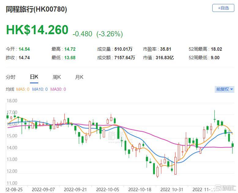Add stock to watchlist with +自选 button
The width and height of the screenshot is (238, 193).
tap(223, 8)
